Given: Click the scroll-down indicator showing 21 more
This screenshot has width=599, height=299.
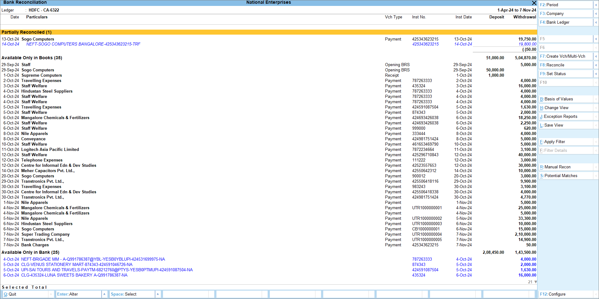Looking at the screenshot, I should pyautogui.click(x=532, y=282).
